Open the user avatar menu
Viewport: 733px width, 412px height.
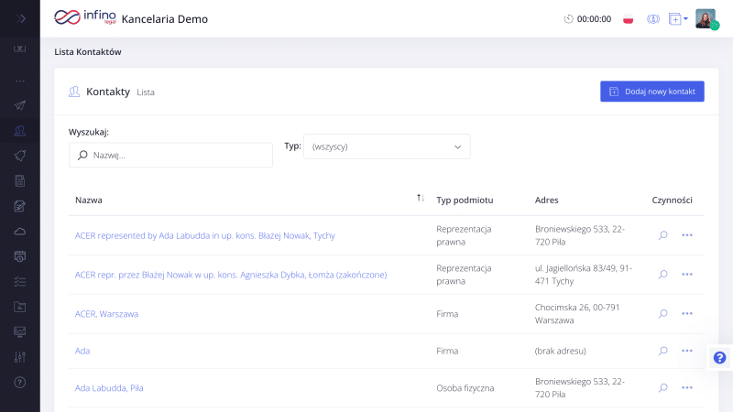click(706, 19)
